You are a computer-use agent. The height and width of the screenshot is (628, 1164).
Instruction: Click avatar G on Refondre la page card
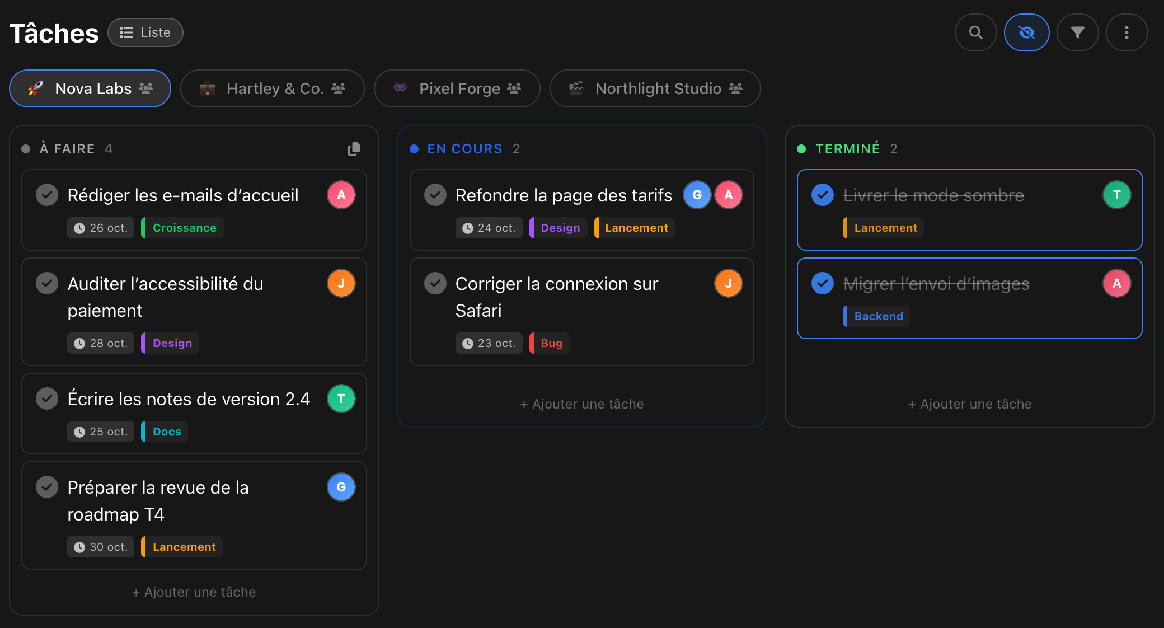(x=697, y=195)
